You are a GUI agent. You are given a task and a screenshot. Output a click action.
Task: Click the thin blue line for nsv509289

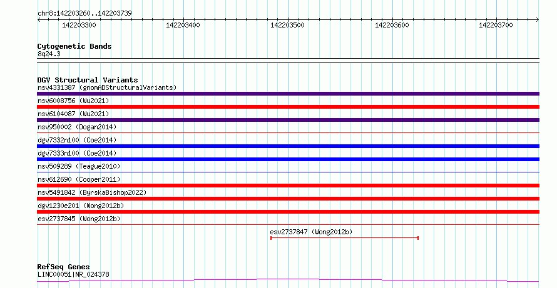click(288, 172)
